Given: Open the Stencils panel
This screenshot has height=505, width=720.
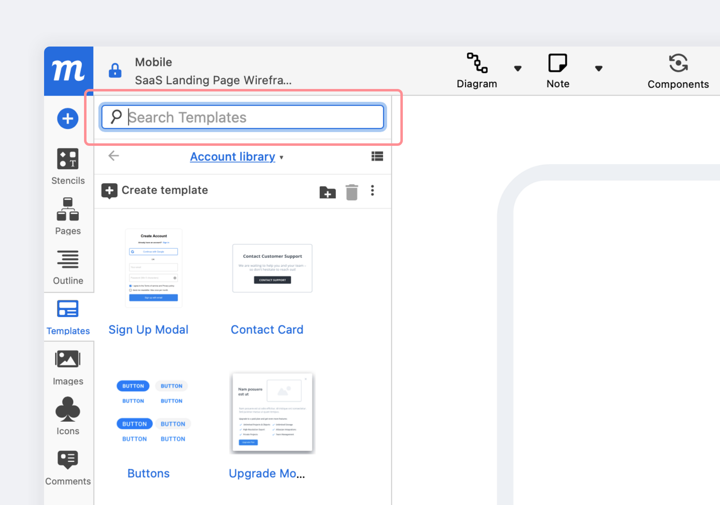Looking at the screenshot, I should [x=68, y=166].
